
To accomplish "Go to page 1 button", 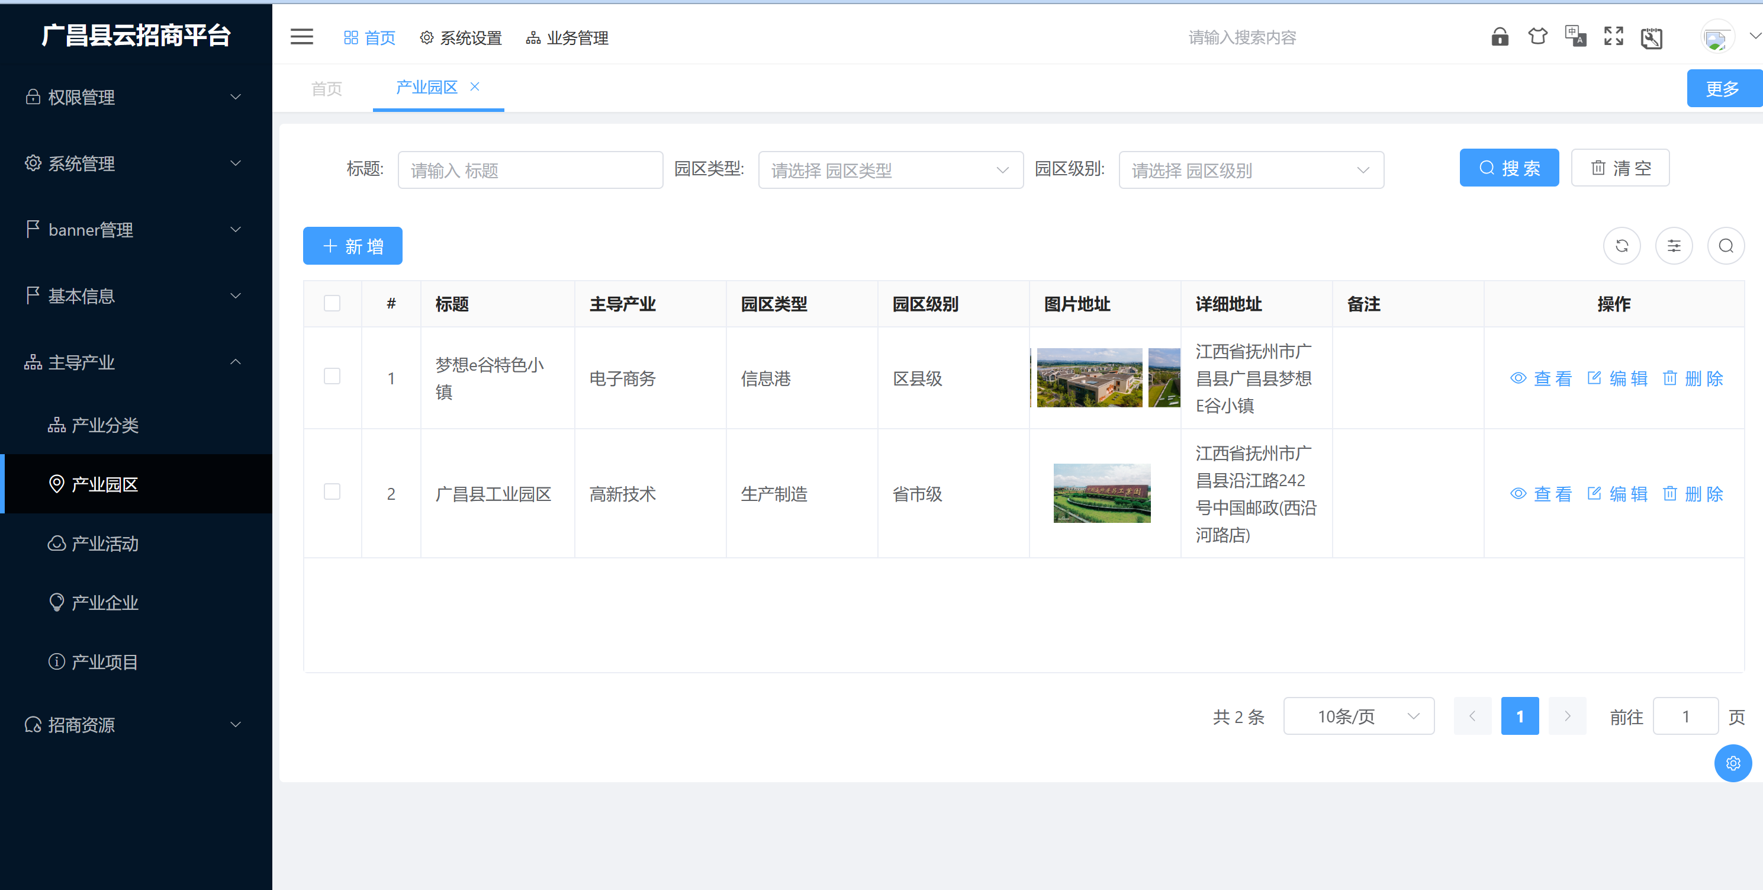I will click(x=1519, y=716).
